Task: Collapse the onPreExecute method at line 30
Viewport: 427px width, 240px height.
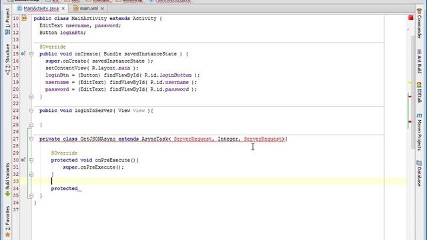Action: (x=31, y=160)
